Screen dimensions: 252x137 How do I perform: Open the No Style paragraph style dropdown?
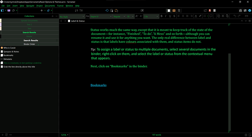(72, 16)
